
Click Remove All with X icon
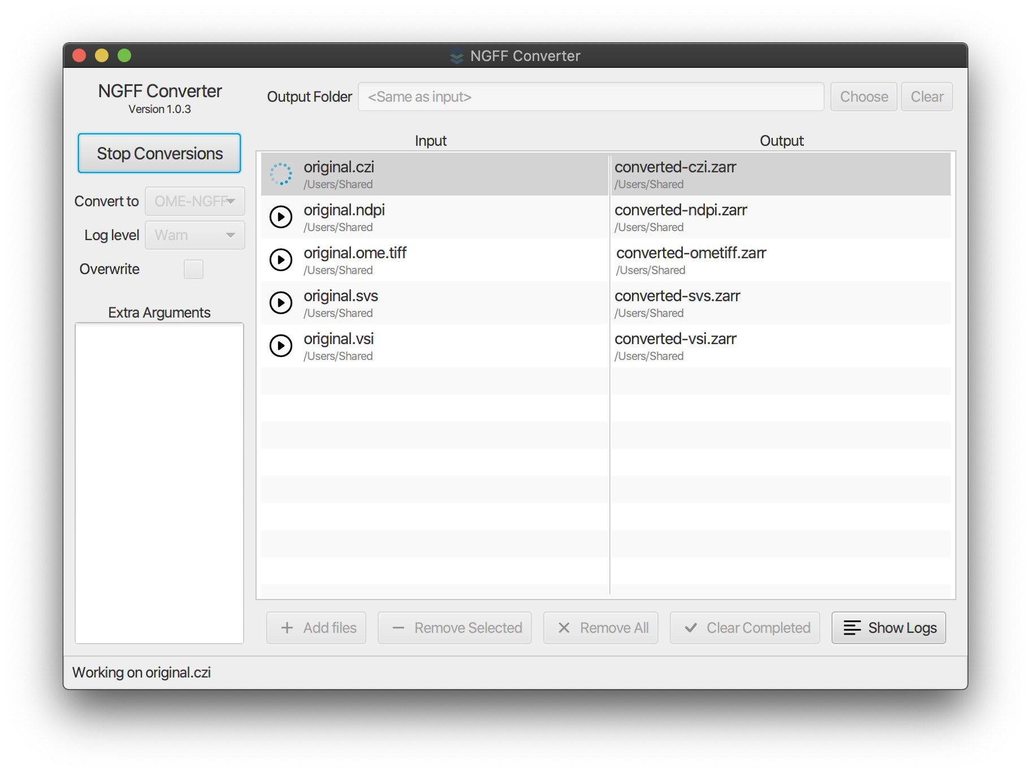coord(600,628)
